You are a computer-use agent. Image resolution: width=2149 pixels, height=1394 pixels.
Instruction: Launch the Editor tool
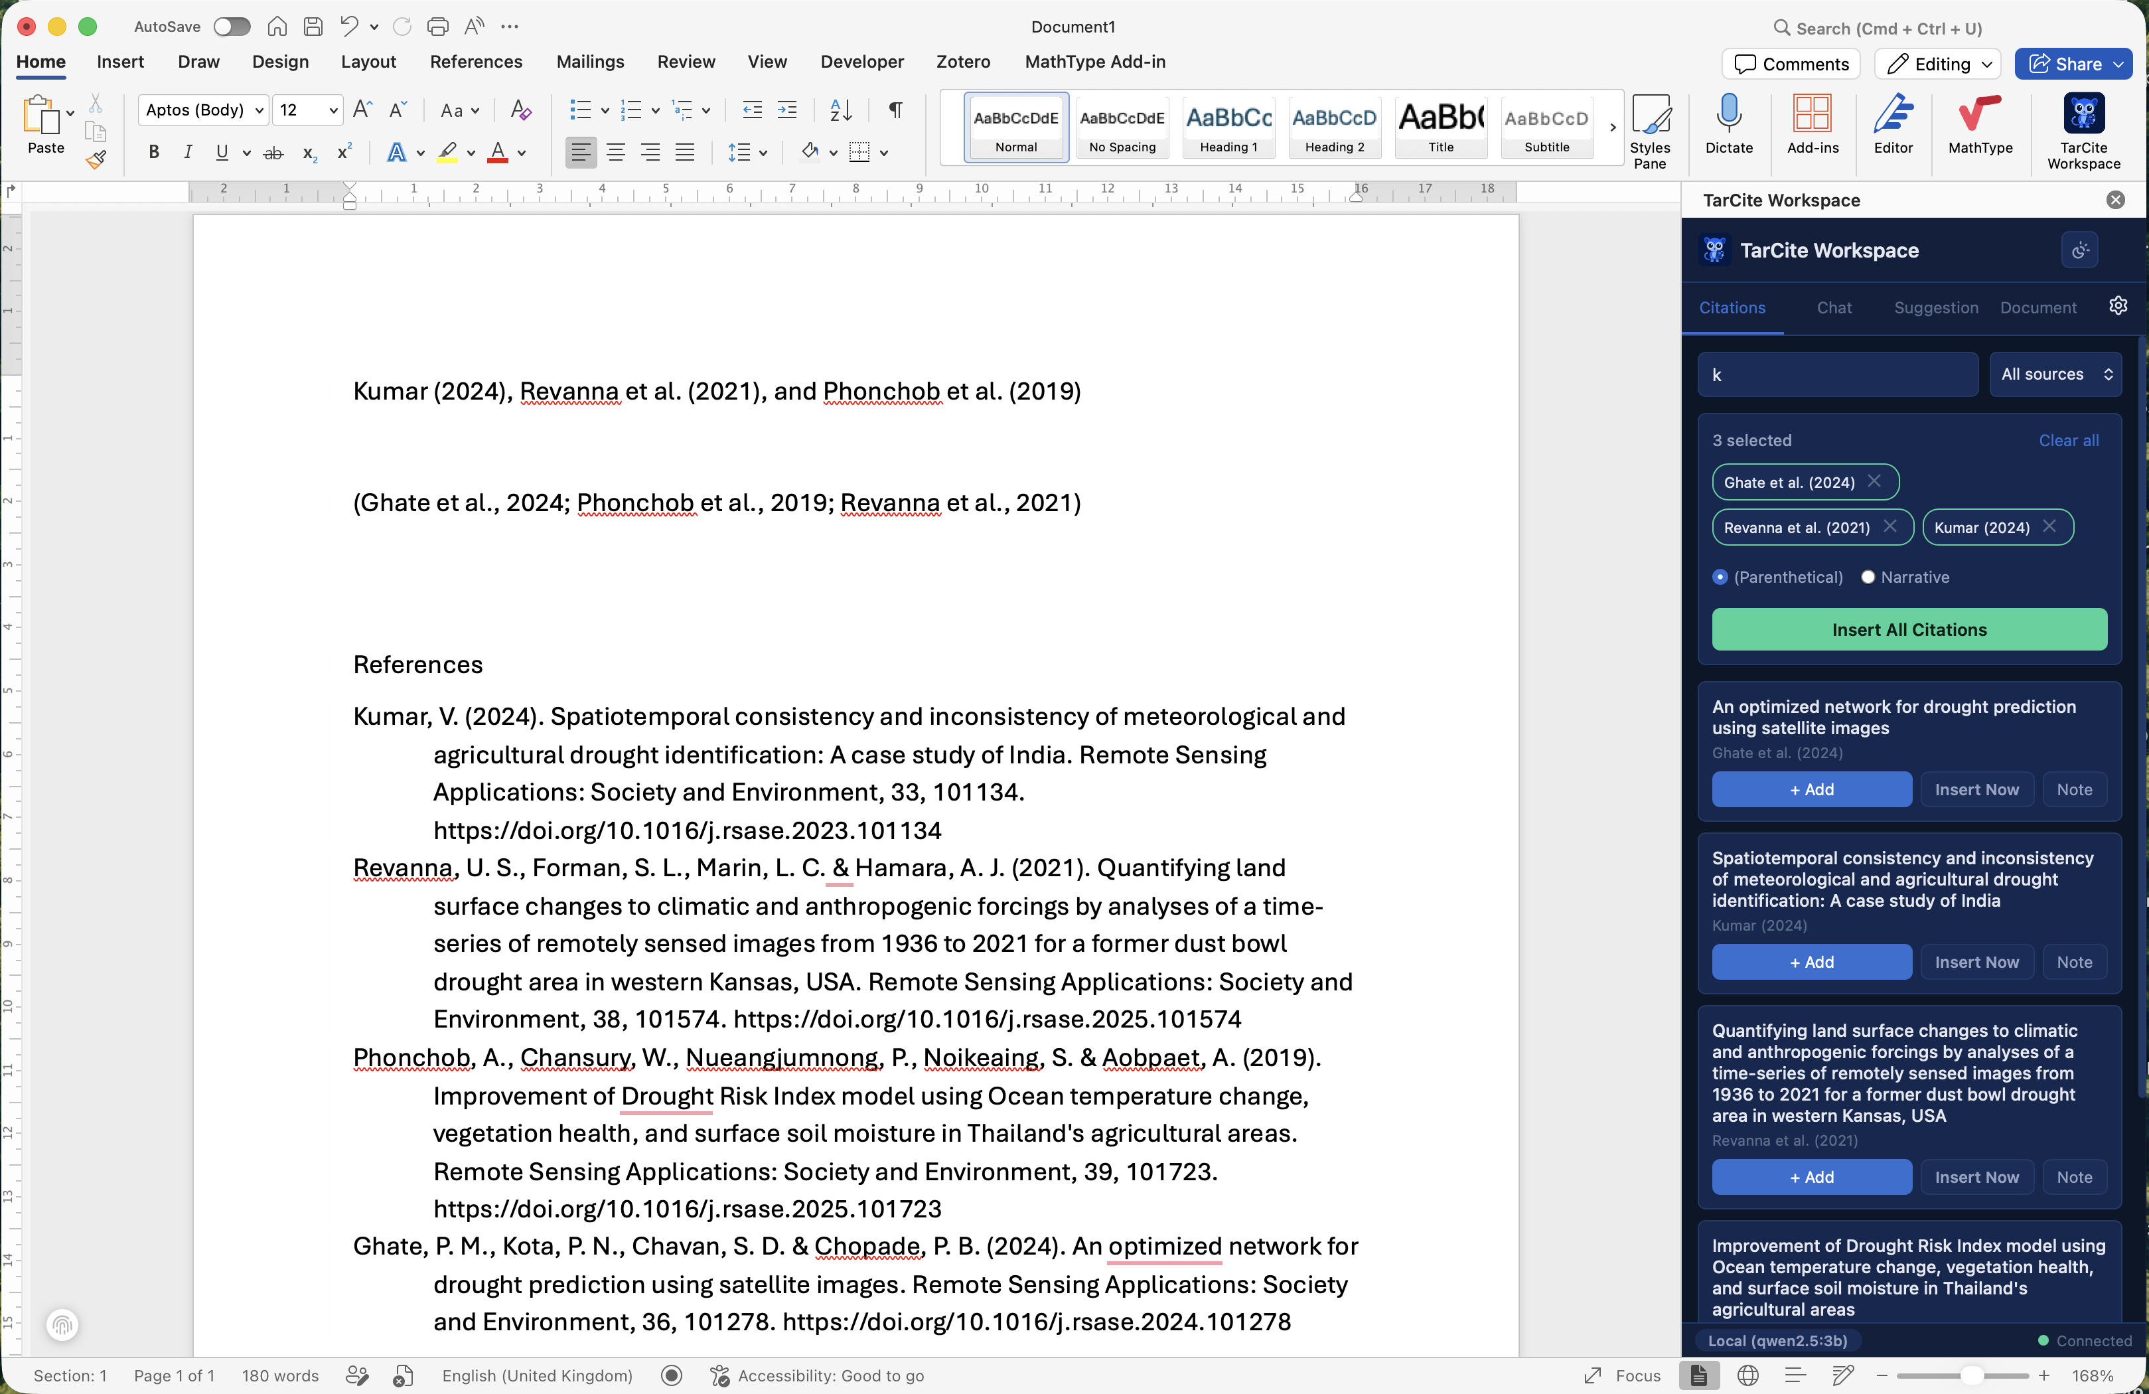click(1893, 125)
